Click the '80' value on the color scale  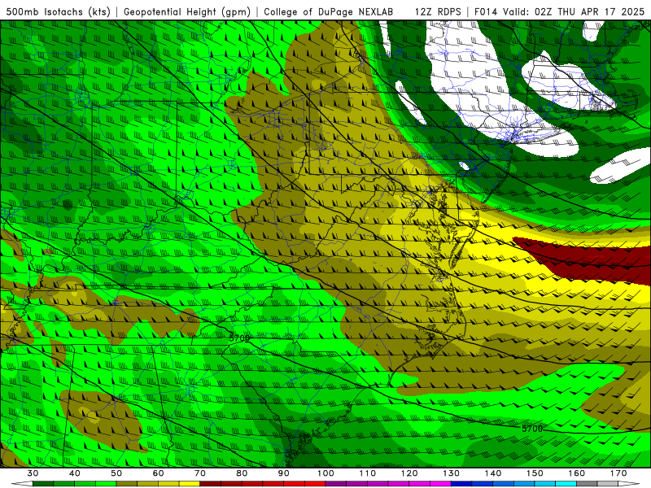tap(242, 473)
